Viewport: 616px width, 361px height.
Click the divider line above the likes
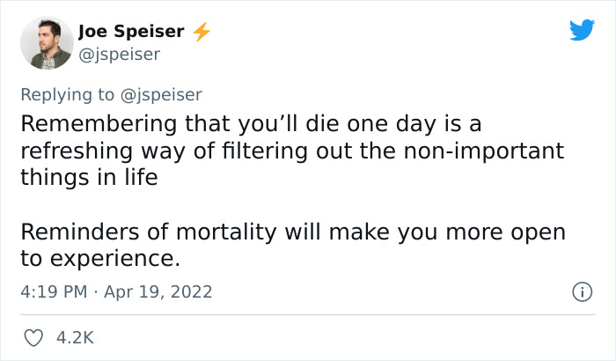[x=308, y=314]
